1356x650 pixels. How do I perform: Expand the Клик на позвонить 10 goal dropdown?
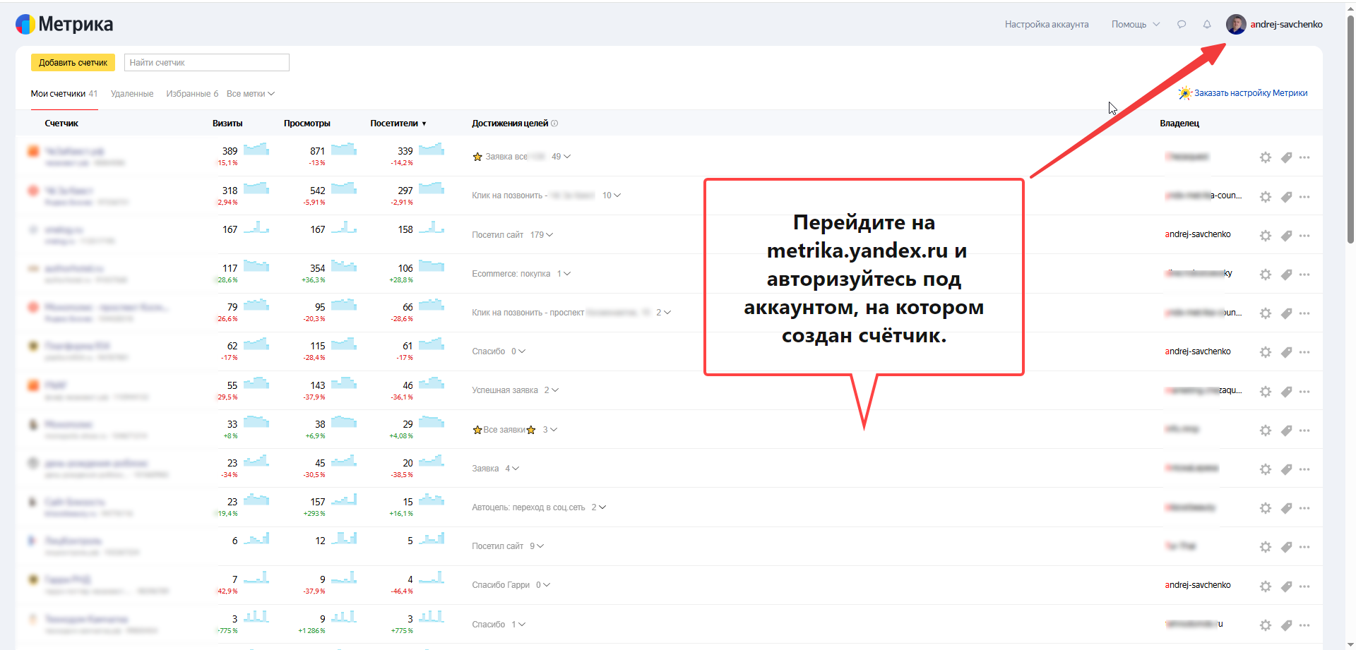[612, 195]
